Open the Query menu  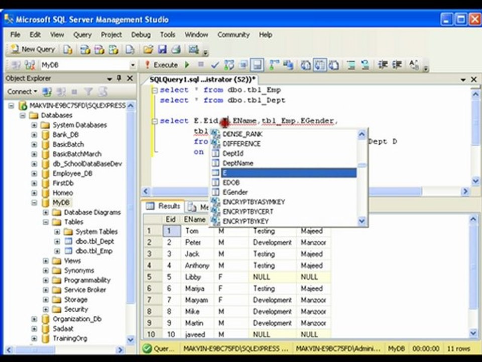point(82,35)
